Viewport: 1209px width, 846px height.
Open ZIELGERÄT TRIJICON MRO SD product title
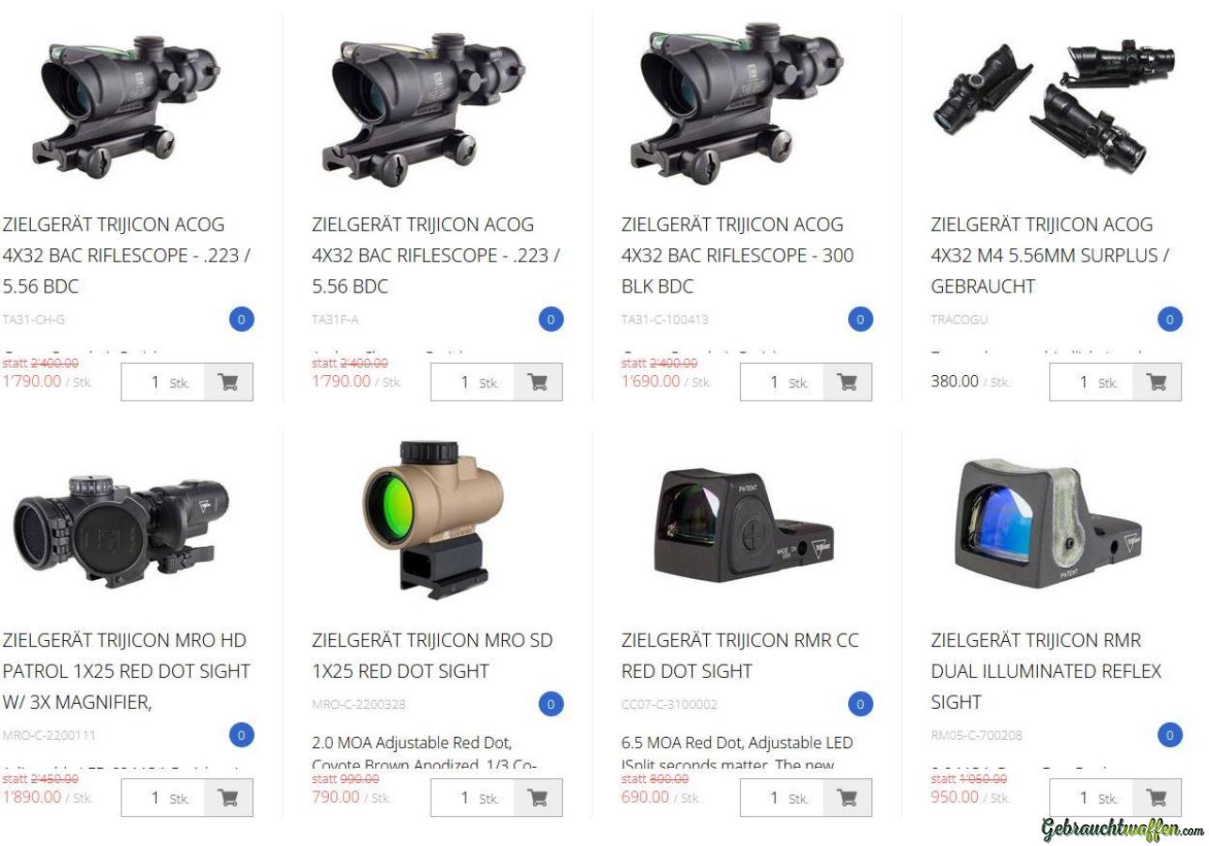coord(432,655)
